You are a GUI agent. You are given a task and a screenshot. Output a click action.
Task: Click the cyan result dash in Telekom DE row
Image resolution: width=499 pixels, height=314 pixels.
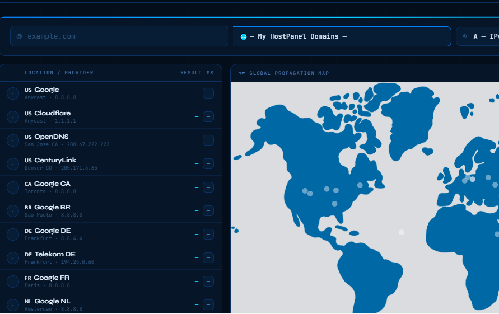[197, 258]
